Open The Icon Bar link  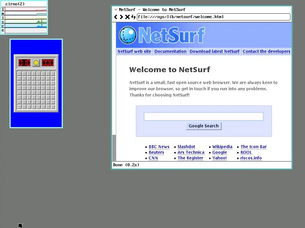(x=253, y=147)
